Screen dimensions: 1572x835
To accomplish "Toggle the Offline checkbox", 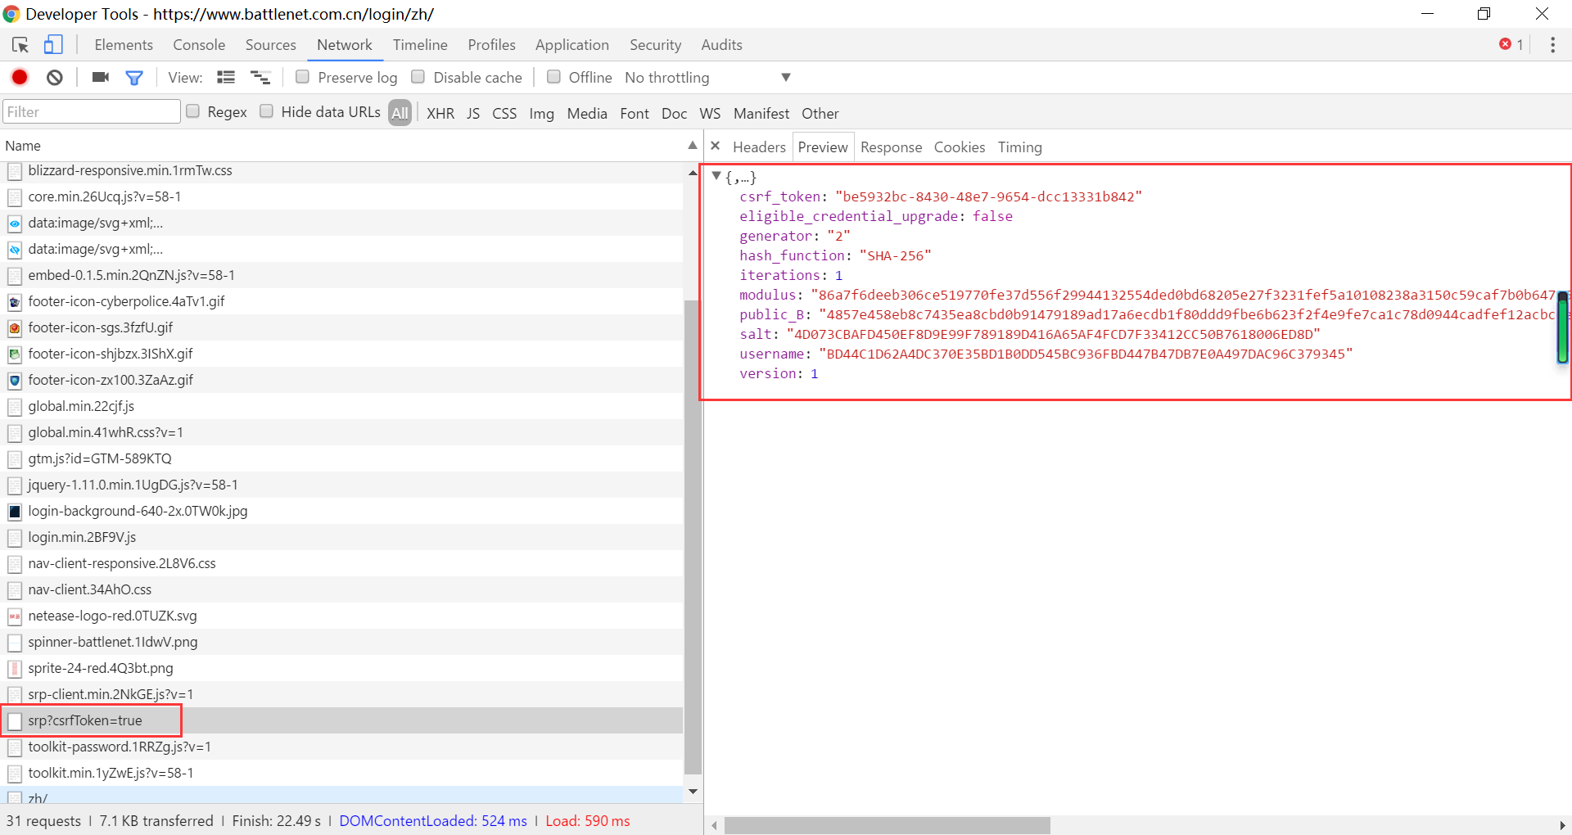I will pos(553,77).
